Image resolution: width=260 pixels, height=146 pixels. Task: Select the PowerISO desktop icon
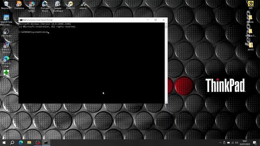click(x=70, y=5)
